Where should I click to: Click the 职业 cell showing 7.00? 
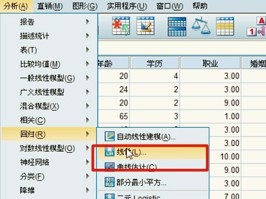(x=225, y=196)
